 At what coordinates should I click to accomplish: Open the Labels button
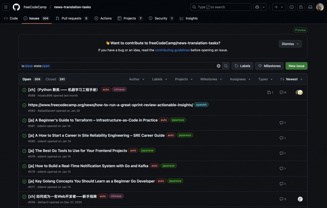tap(242, 66)
